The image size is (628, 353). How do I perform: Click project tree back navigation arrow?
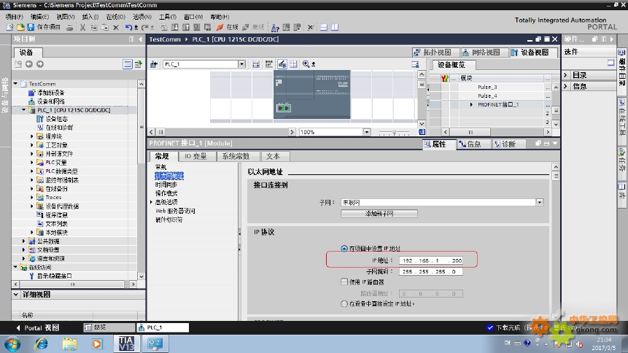point(29,64)
